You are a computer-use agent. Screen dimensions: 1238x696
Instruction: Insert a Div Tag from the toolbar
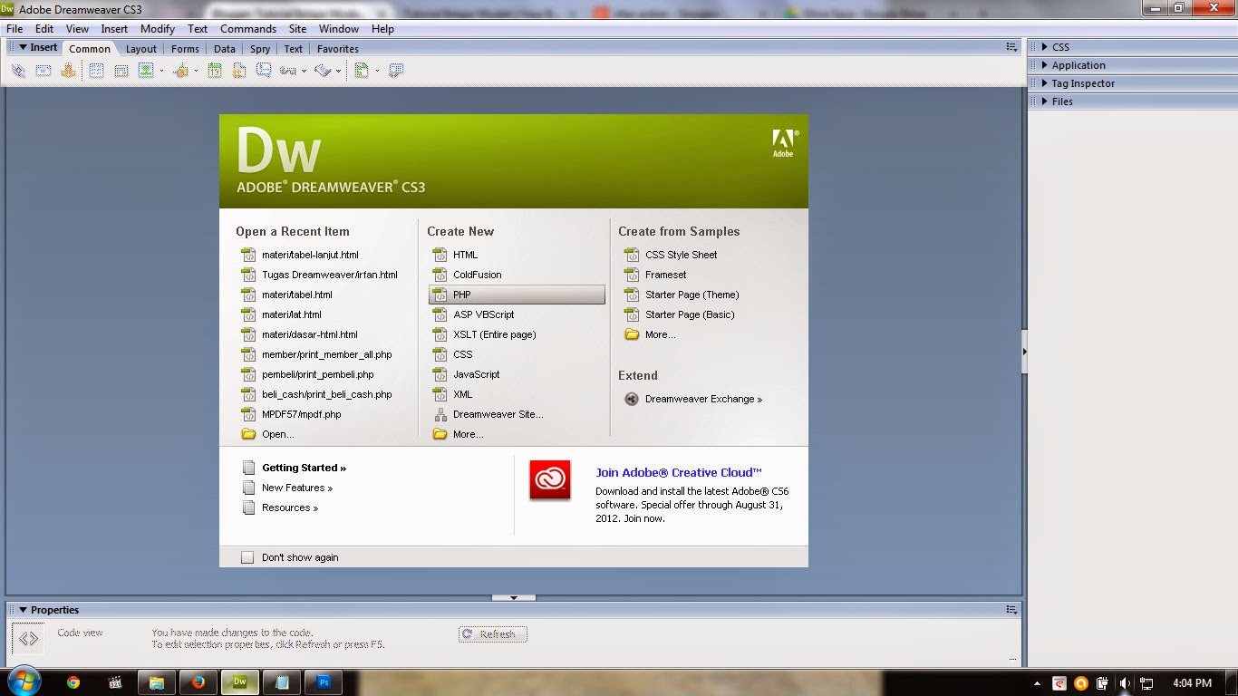pyautogui.click(x=121, y=71)
